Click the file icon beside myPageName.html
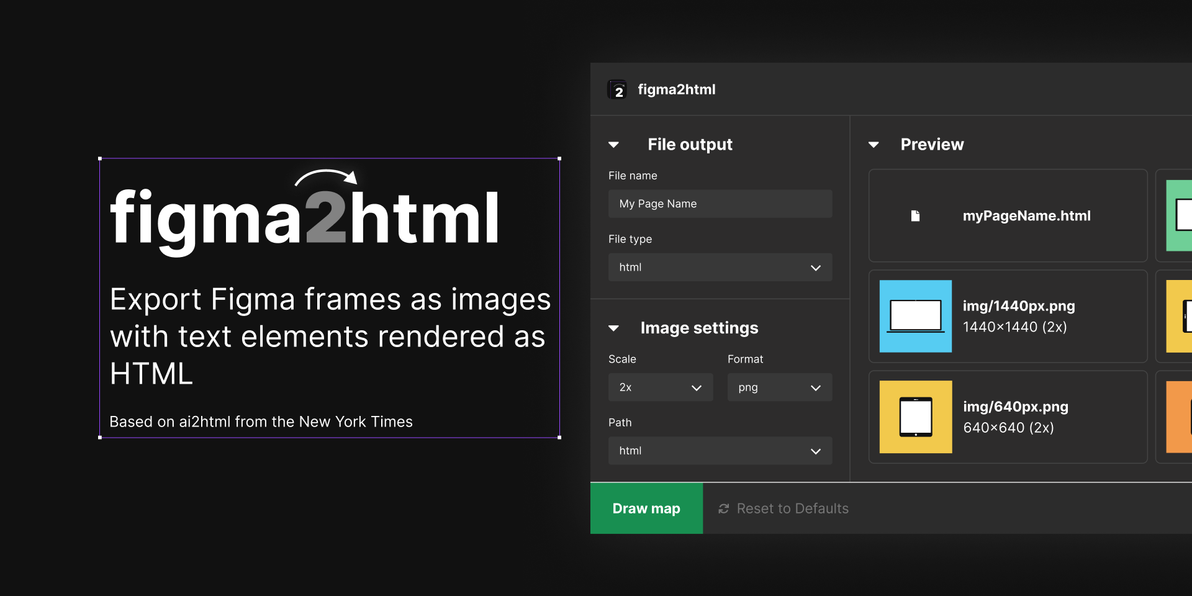 click(x=915, y=215)
